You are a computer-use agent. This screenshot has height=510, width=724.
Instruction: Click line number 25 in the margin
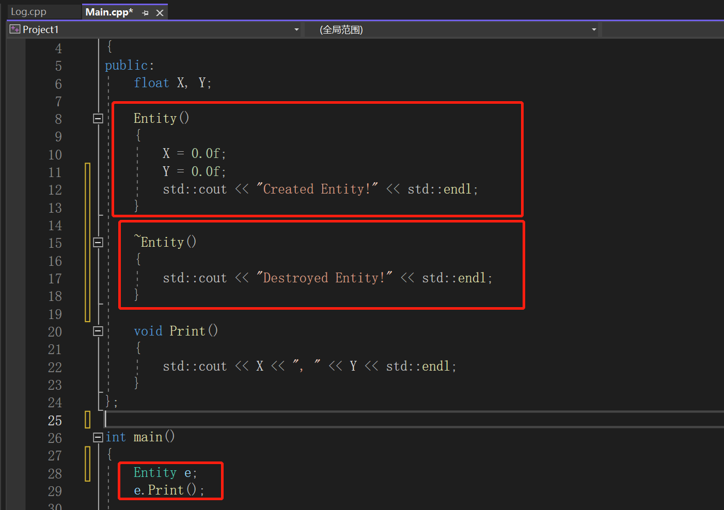click(55, 421)
